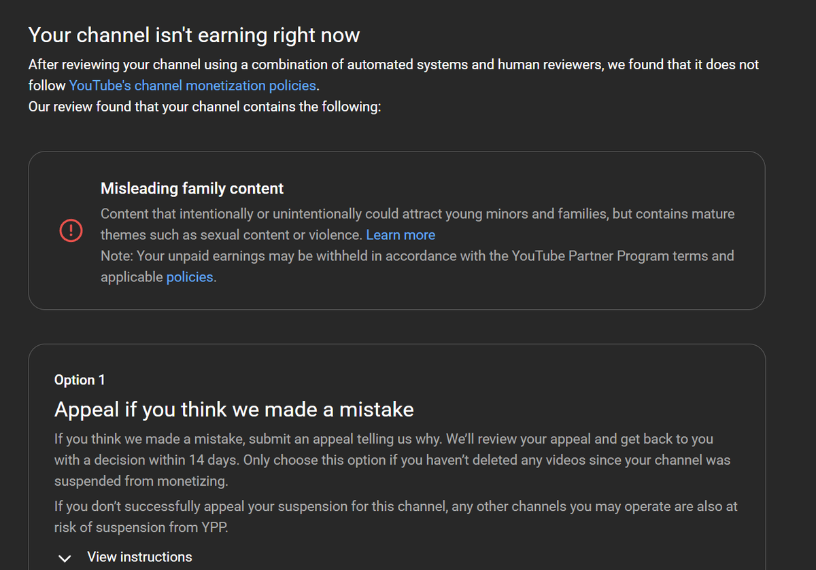Click the 'Your channel isn't earning right now' heading
Screen dimensions: 816x570
point(194,35)
